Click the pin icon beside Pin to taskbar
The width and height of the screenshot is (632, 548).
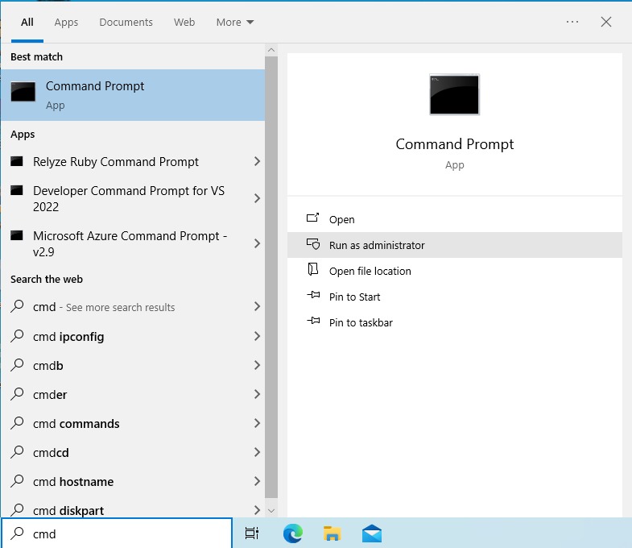coord(313,321)
